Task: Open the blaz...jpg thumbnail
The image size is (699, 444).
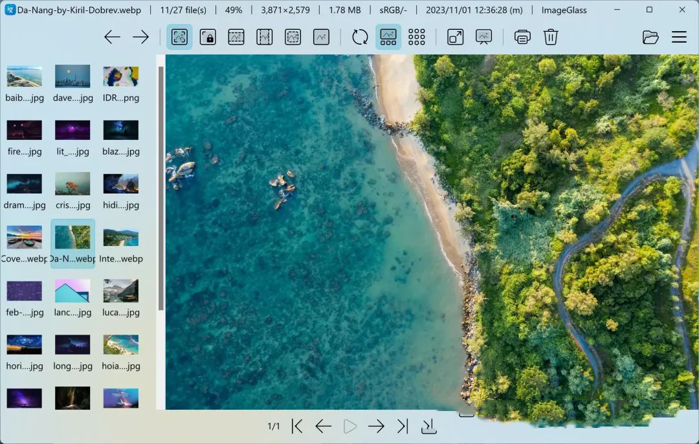Action: pos(121,137)
